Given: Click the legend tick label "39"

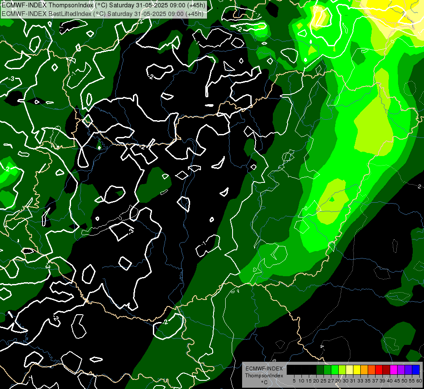Looking at the screenshot, I should (x=382, y=381).
